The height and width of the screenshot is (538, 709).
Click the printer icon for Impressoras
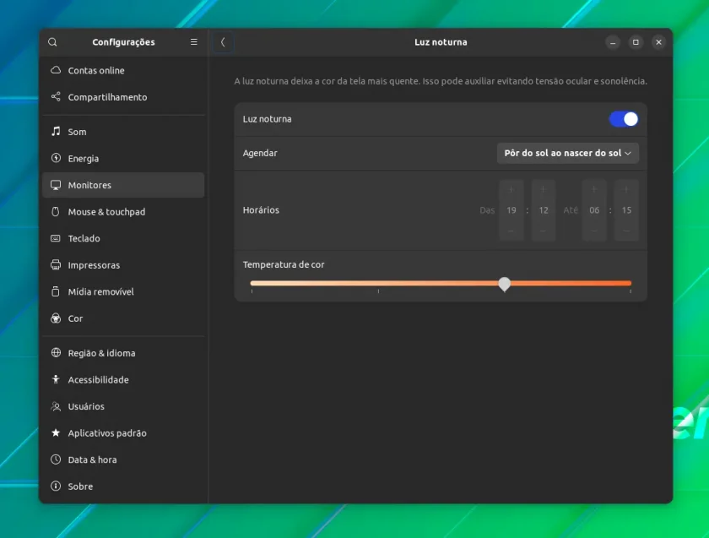pyautogui.click(x=56, y=264)
